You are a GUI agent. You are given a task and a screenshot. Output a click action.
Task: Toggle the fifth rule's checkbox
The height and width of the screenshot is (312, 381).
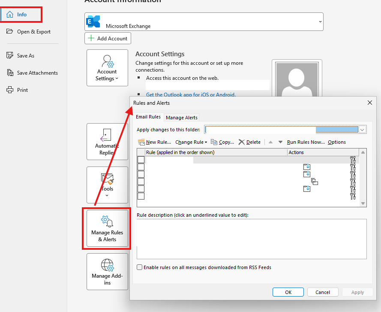(141, 189)
